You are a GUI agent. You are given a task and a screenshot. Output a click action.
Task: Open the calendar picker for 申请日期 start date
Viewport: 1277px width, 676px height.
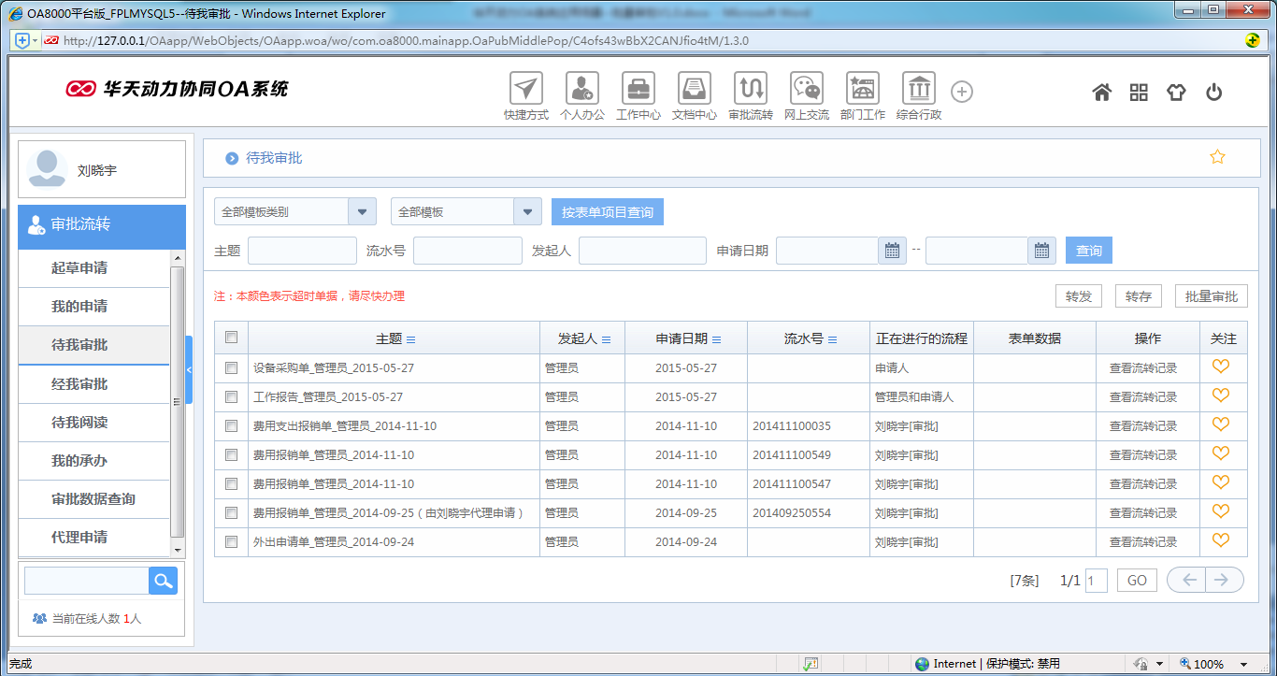point(891,250)
